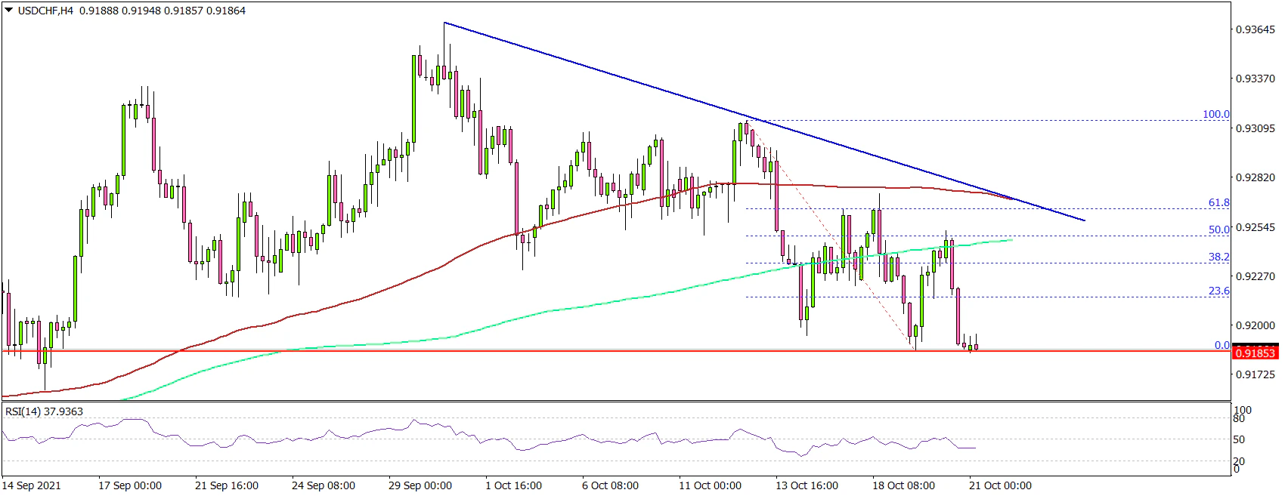This screenshot has height=496, width=1285.
Task: Click the 23.6 Fibonacci level label
Action: click(1218, 291)
